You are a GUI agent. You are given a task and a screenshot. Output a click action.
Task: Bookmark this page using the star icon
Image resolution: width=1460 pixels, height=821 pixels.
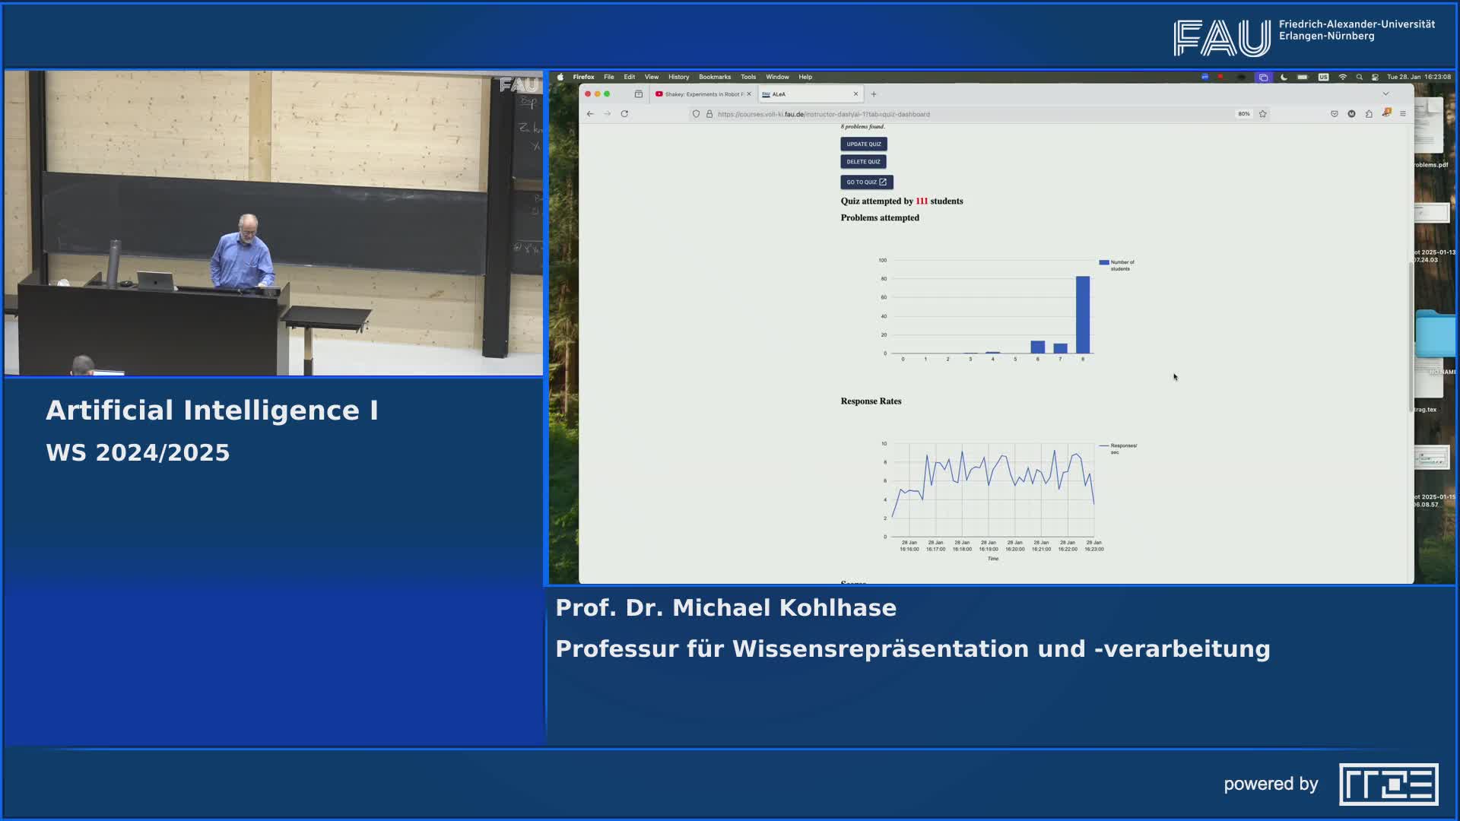point(1262,114)
